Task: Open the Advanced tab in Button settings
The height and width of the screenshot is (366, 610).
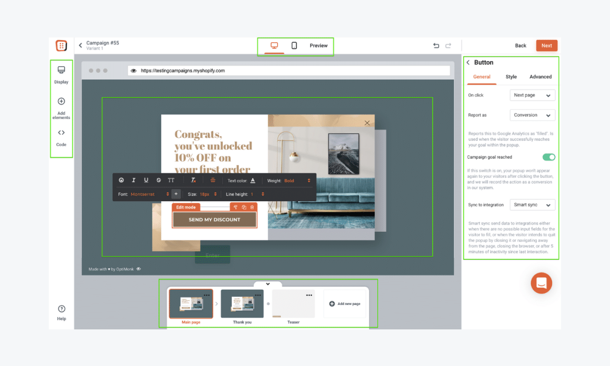Action: pos(540,77)
